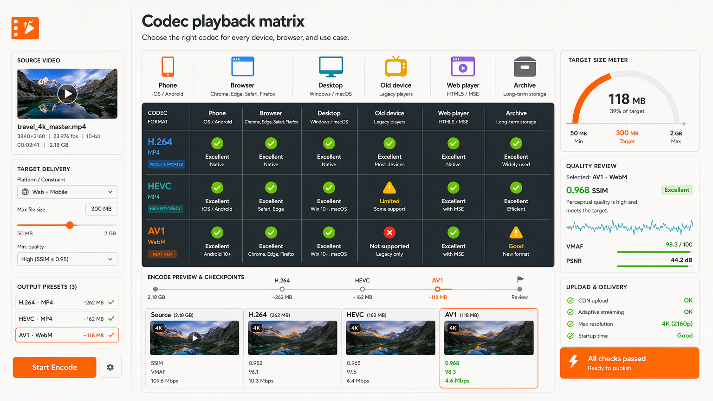The width and height of the screenshot is (713, 401).
Task: Adjust the max file size slider handle
Action: pos(70,225)
